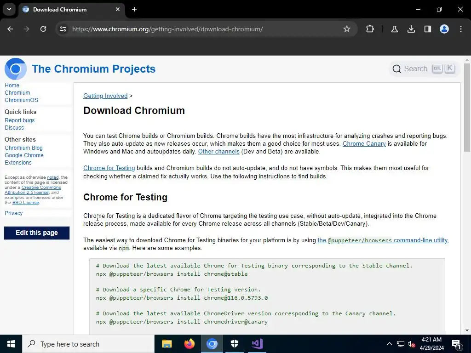
Task: Open the tab search dropdown arrow
Action: (9, 9)
